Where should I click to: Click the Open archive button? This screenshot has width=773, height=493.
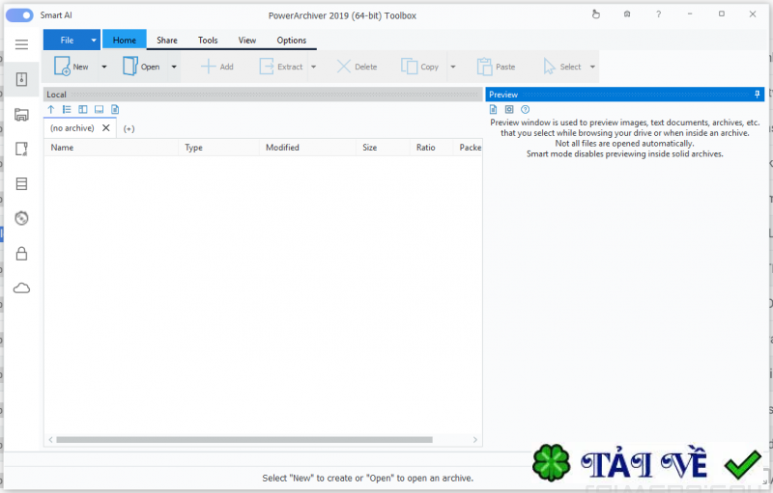(141, 67)
